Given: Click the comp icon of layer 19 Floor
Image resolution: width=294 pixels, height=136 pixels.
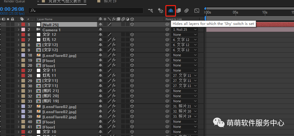Looking at the screenshot, I should 39,60.
